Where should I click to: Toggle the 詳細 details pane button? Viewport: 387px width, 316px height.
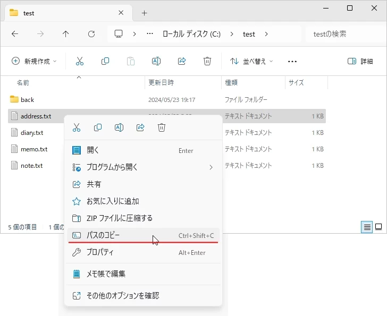(x=360, y=61)
